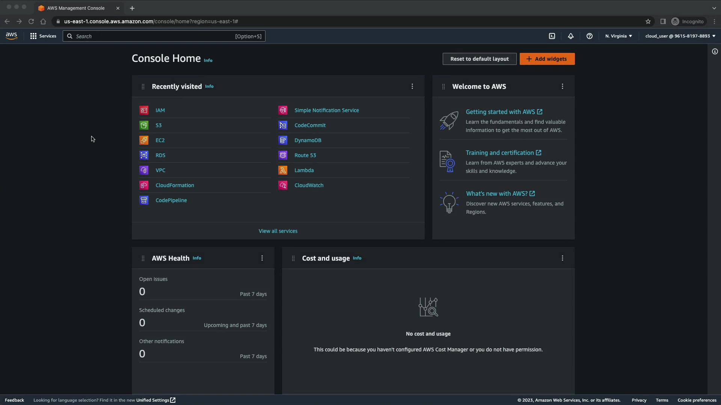Open AWS Health widget options menu

click(262, 258)
